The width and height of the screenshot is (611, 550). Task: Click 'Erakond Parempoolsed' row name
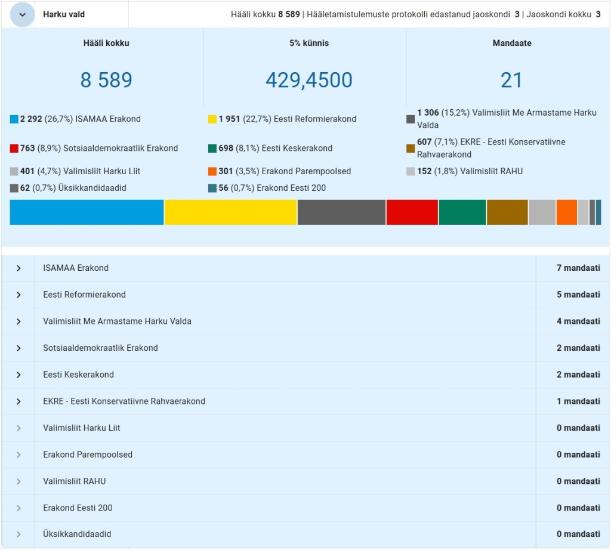[x=88, y=455]
